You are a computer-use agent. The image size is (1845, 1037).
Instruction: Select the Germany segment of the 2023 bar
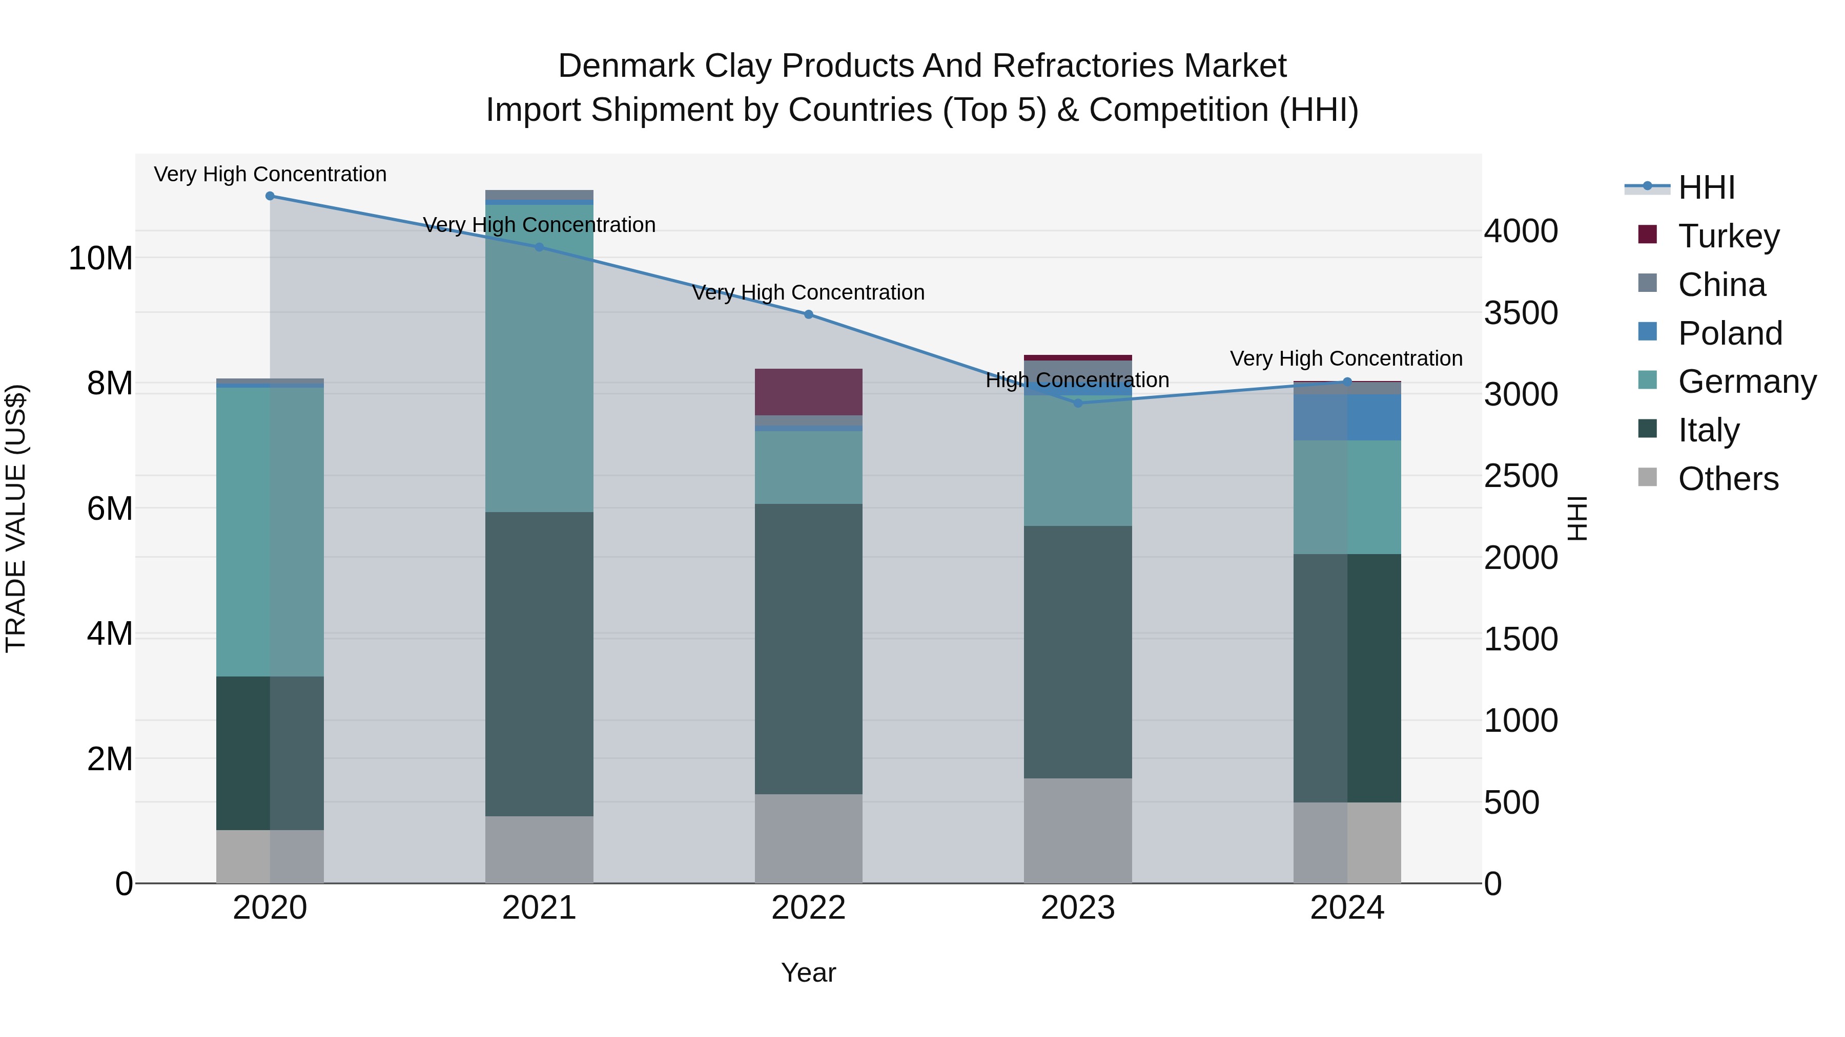(x=1078, y=461)
